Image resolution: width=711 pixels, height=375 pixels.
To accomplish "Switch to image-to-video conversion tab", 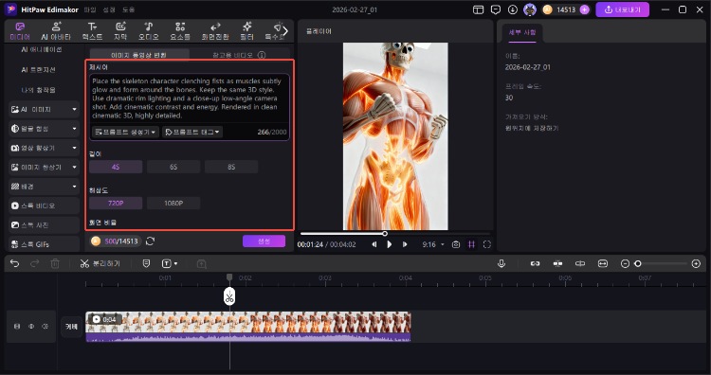I will [139, 55].
